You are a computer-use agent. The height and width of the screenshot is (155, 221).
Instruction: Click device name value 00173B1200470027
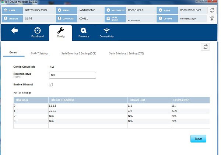coord(36,10)
